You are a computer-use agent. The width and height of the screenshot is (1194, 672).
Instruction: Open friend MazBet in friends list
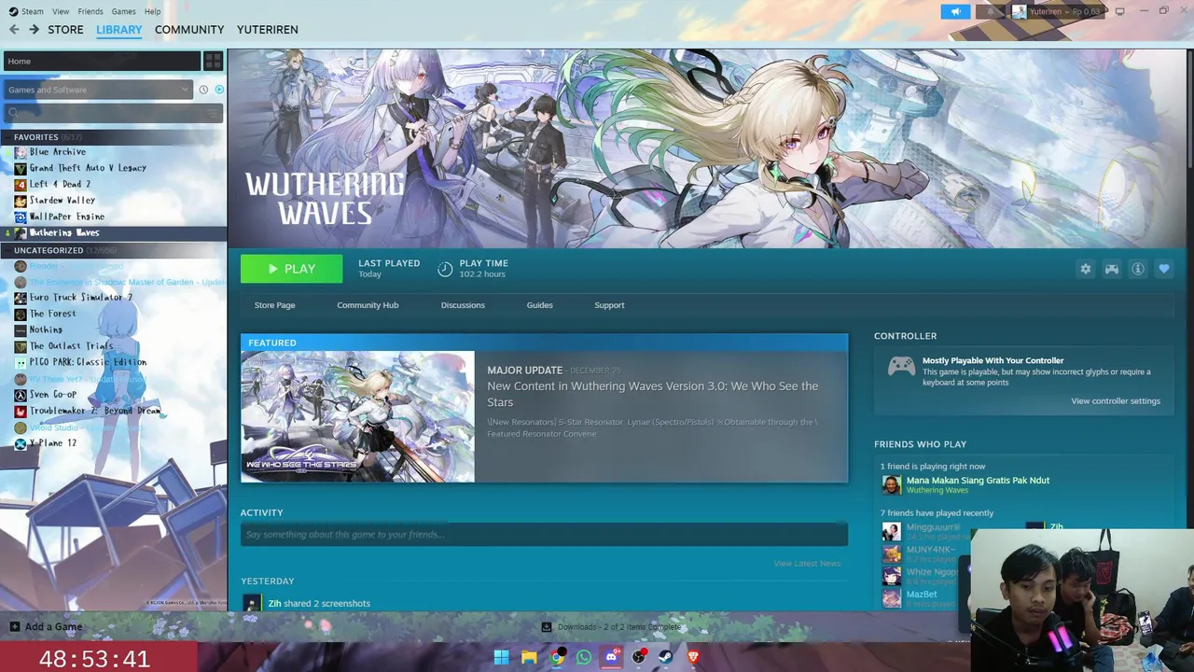click(x=922, y=595)
